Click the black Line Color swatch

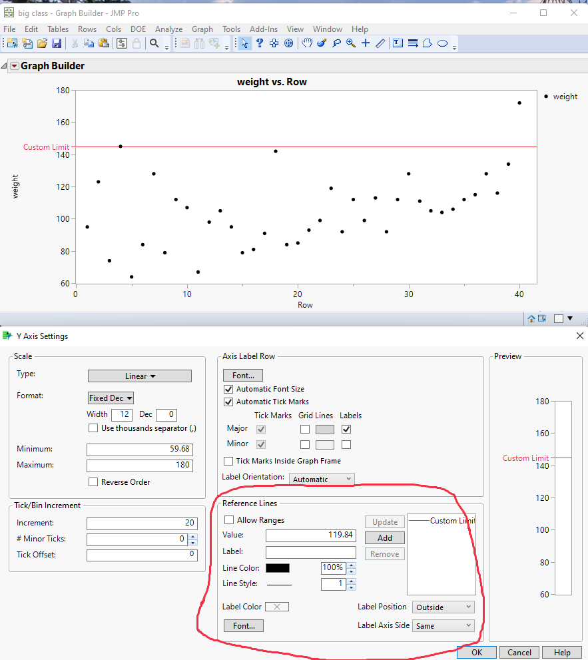coord(278,568)
